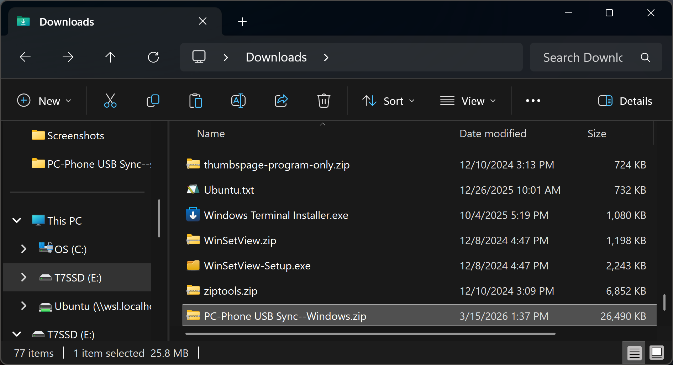Collapse the This PC tree node
Screen dimensions: 673x365
pyautogui.click(x=17, y=220)
